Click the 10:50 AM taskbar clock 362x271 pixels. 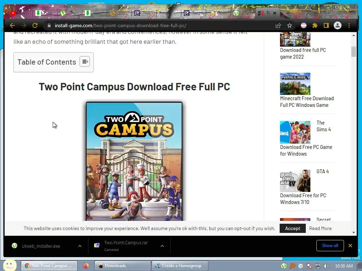(344, 266)
